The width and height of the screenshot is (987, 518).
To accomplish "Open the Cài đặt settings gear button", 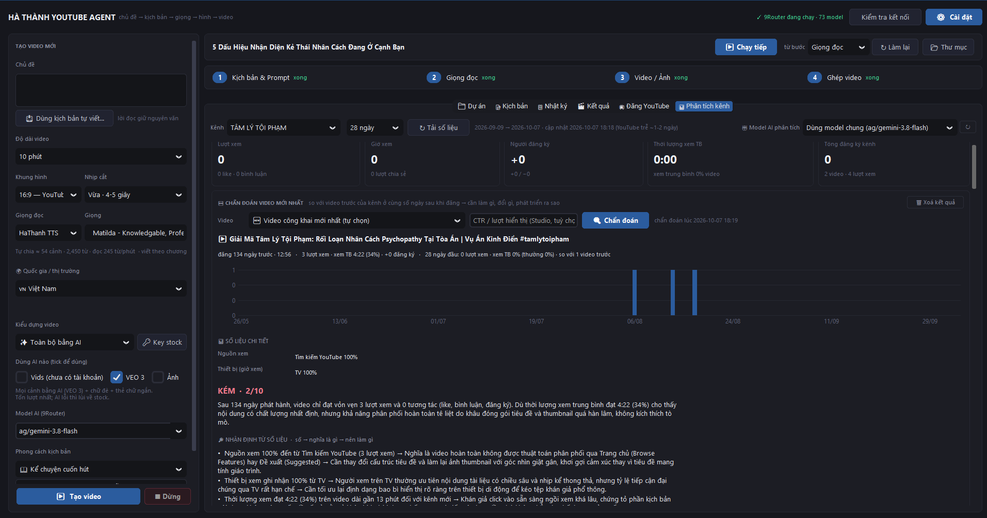I will (x=953, y=17).
